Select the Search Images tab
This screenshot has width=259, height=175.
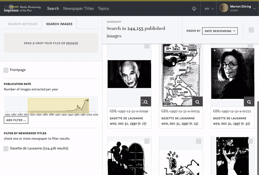(59, 24)
